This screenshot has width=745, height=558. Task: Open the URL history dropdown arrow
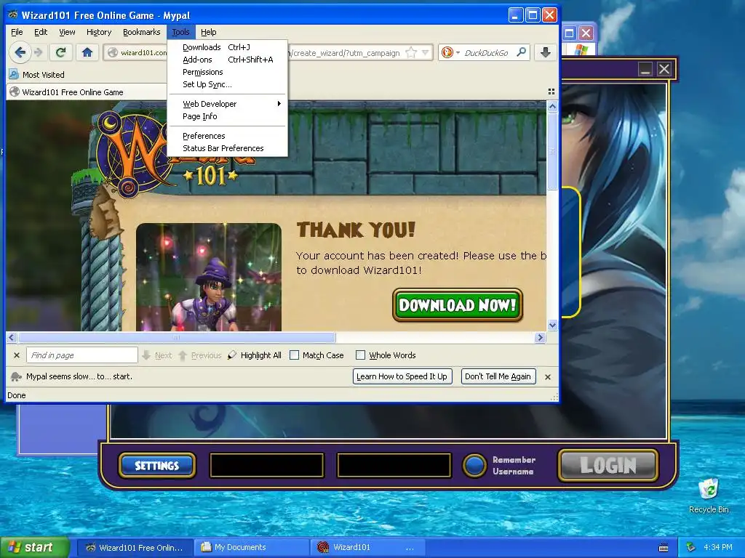pyautogui.click(x=425, y=52)
